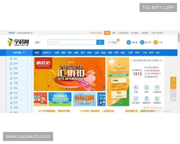
Task: Open the 学科网高中优选同步资源 thumbnail
Action: (x=60, y=99)
